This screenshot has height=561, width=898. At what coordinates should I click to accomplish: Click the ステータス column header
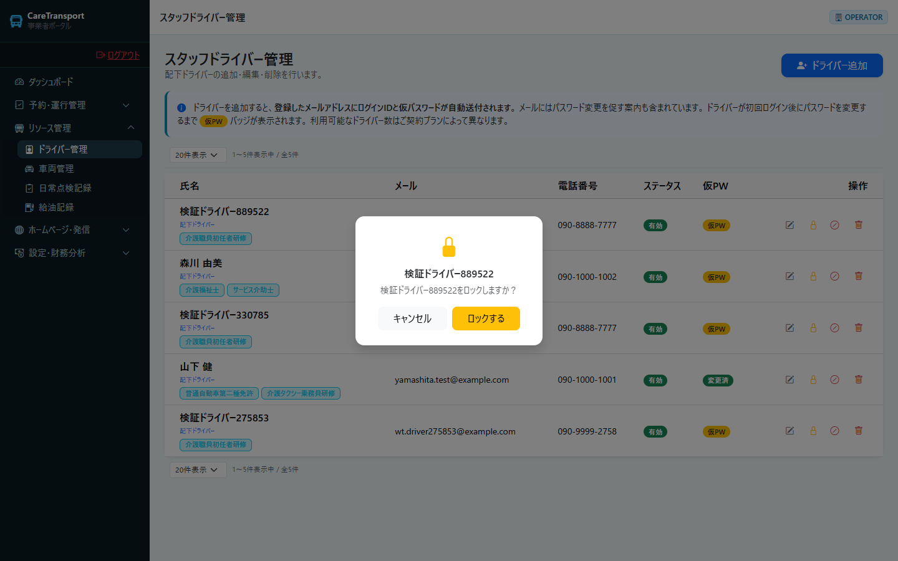coord(662,186)
